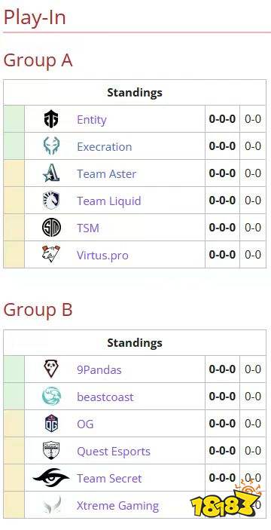Open the Entity team link
Viewport: 271px width, 530px height.
coord(91,120)
